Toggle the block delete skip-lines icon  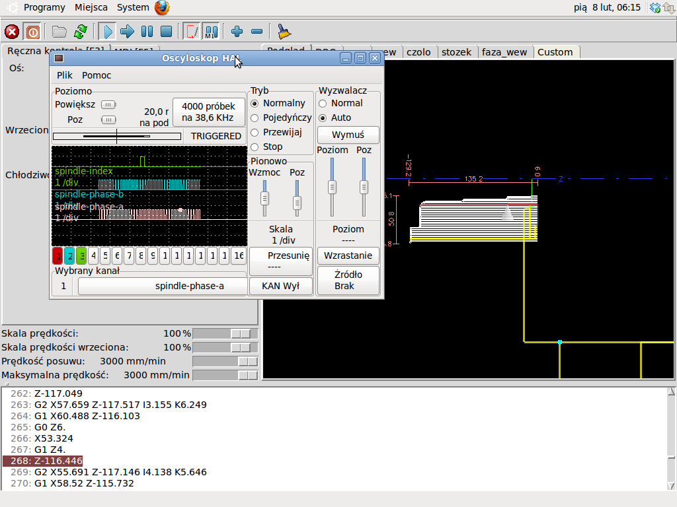tap(192, 32)
